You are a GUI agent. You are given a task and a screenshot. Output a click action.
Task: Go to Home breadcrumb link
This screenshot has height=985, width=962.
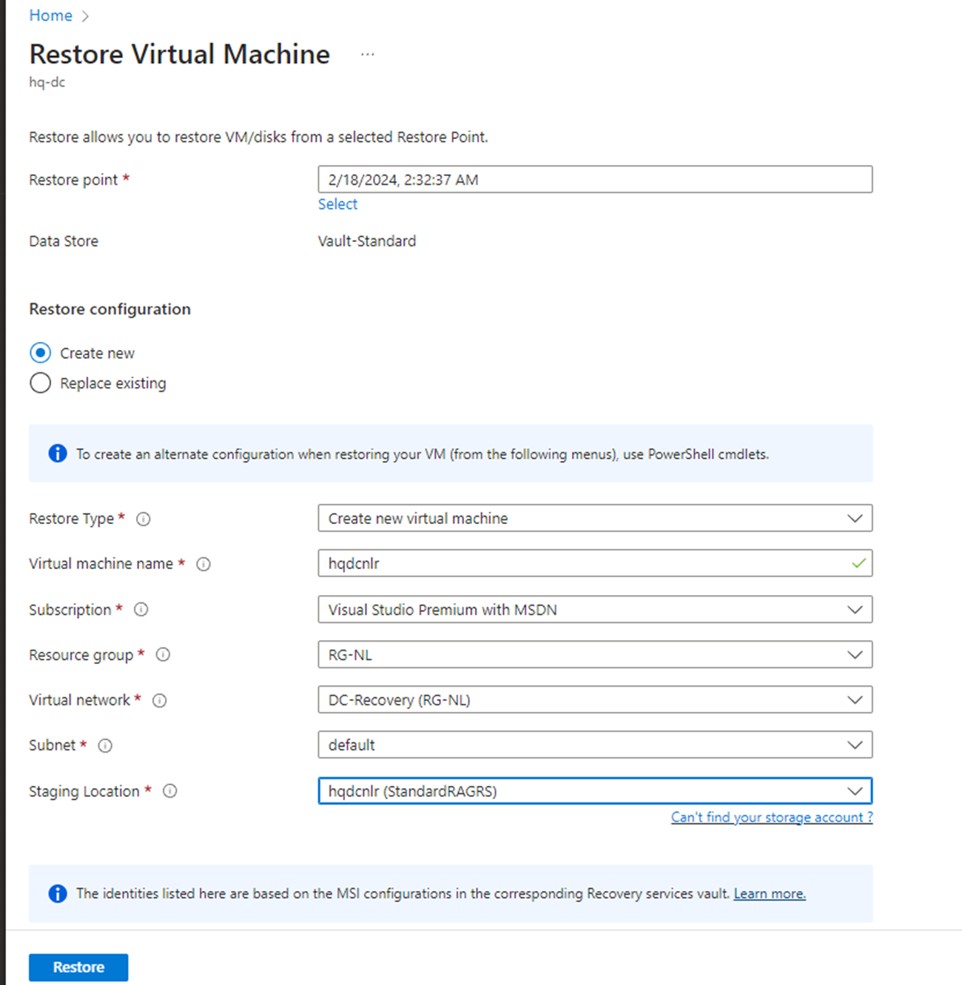coord(50,16)
